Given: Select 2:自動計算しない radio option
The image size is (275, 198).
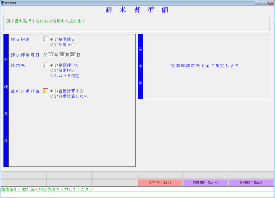Looking at the screenshot, I should coord(52,96).
